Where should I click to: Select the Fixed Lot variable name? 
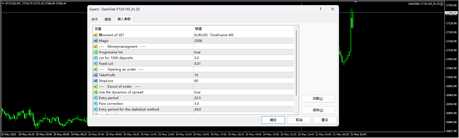tap(106, 64)
